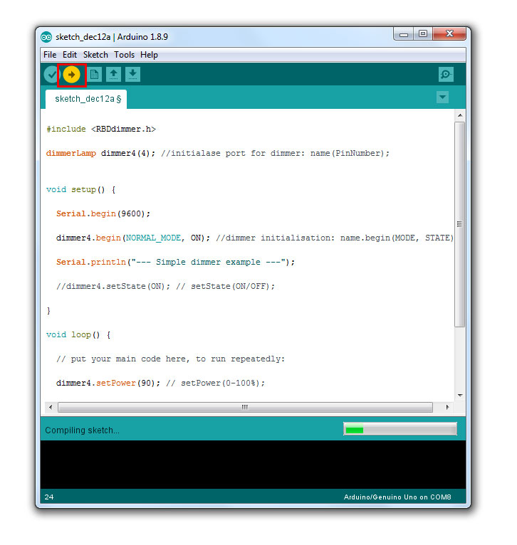
Task: Close the Arduino window
Action: tap(449, 34)
